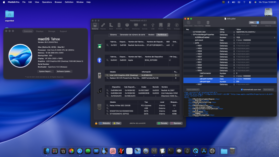Viewport: 279px width, 157px height.
Task: Open the XML format dropdown
Action: coord(254,22)
